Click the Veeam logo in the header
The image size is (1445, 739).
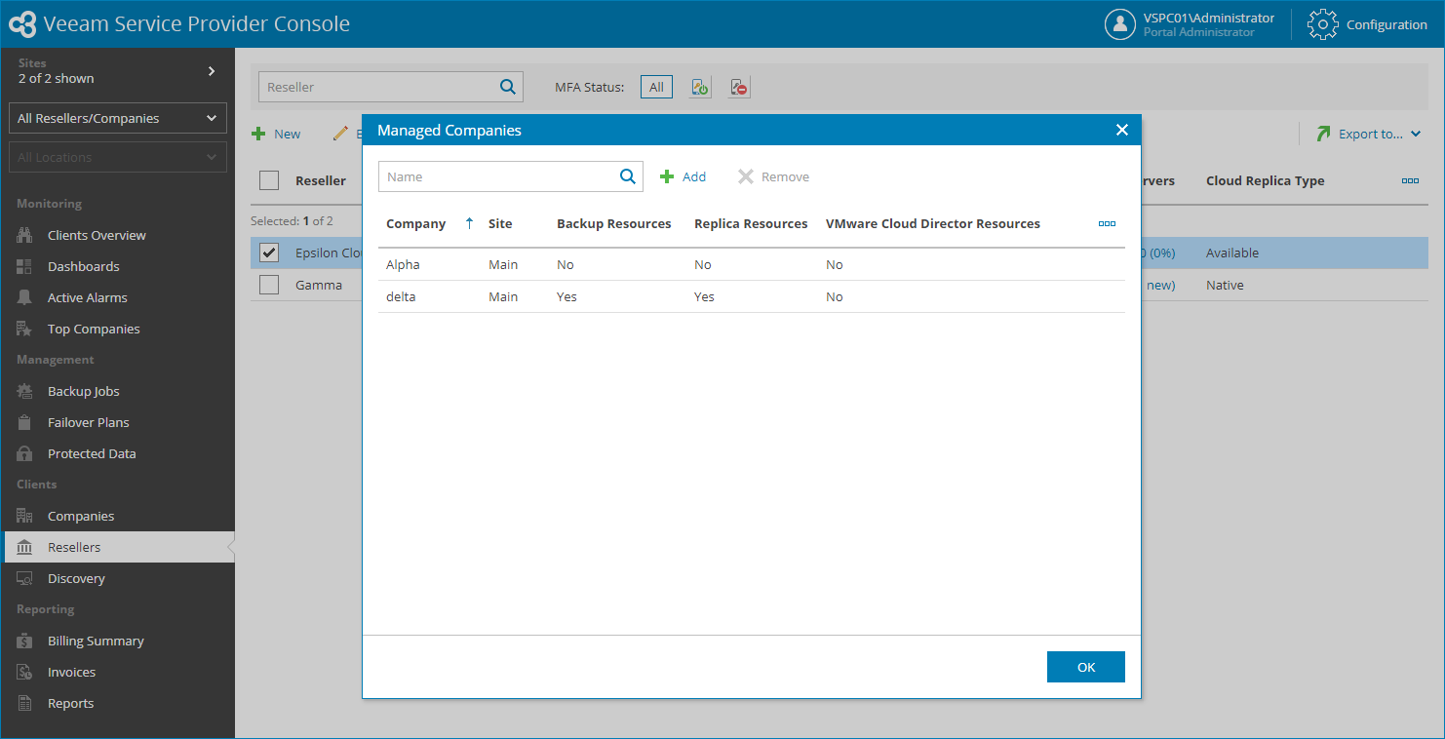pyautogui.click(x=22, y=24)
